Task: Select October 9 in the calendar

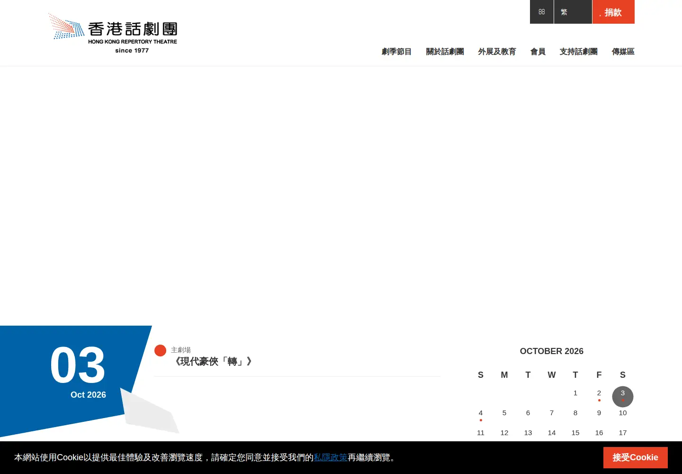Action: pos(599,413)
